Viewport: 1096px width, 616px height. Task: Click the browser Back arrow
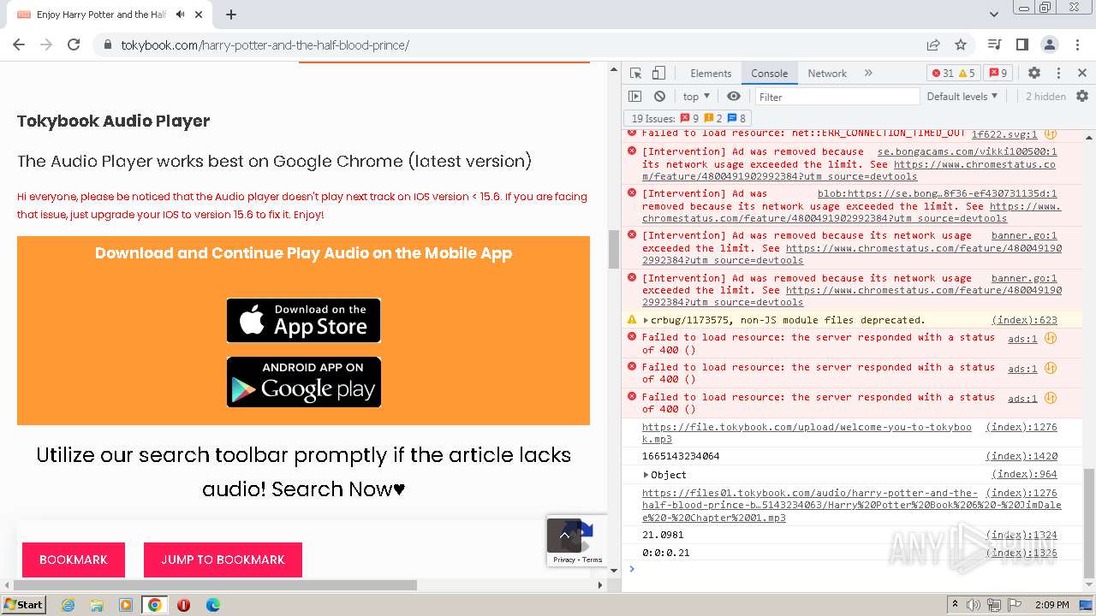click(x=19, y=44)
